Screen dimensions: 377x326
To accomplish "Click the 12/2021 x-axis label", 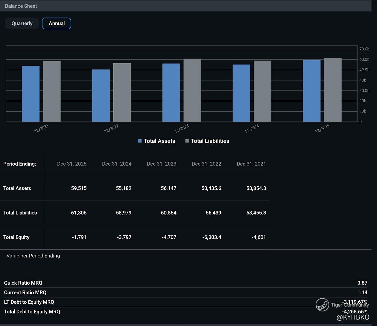I will point(41,128).
